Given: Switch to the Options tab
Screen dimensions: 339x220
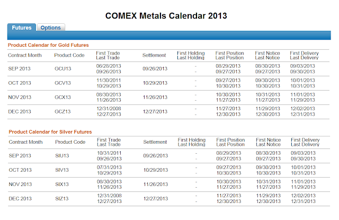Looking at the screenshot, I should click(x=50, y=28).
